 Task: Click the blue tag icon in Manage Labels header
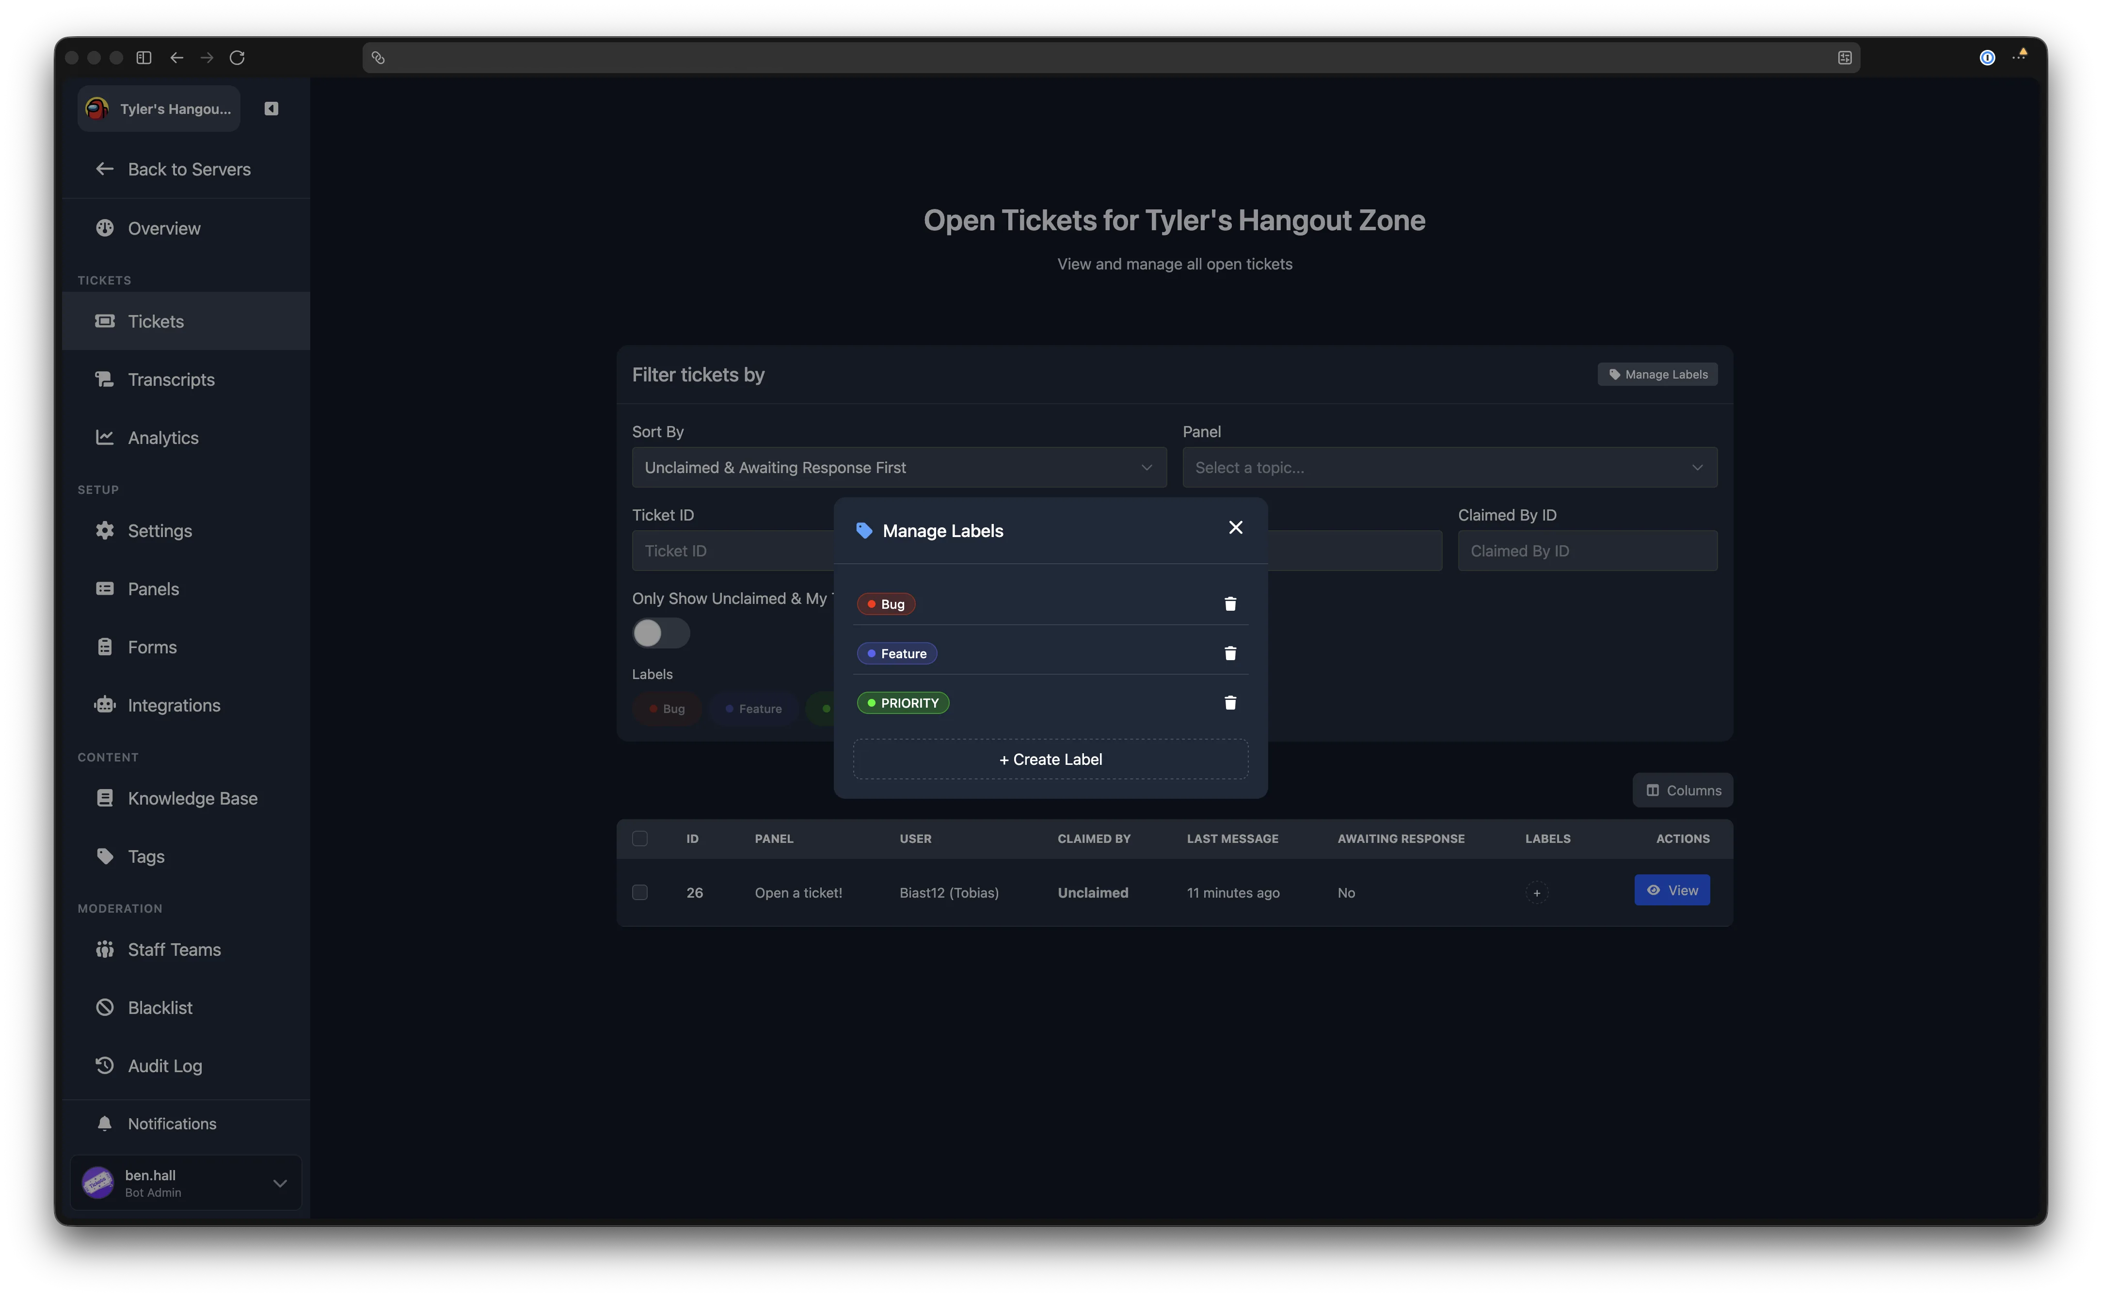pos(864,531)
